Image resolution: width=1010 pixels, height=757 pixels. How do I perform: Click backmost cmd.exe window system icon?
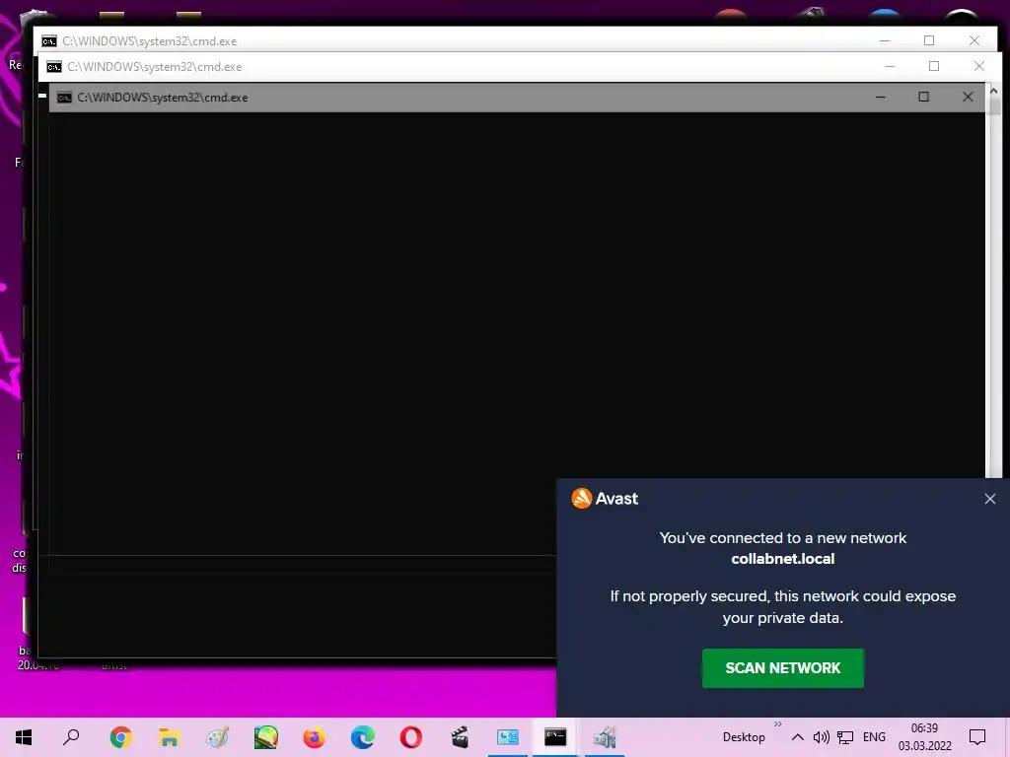pos(49,41)
